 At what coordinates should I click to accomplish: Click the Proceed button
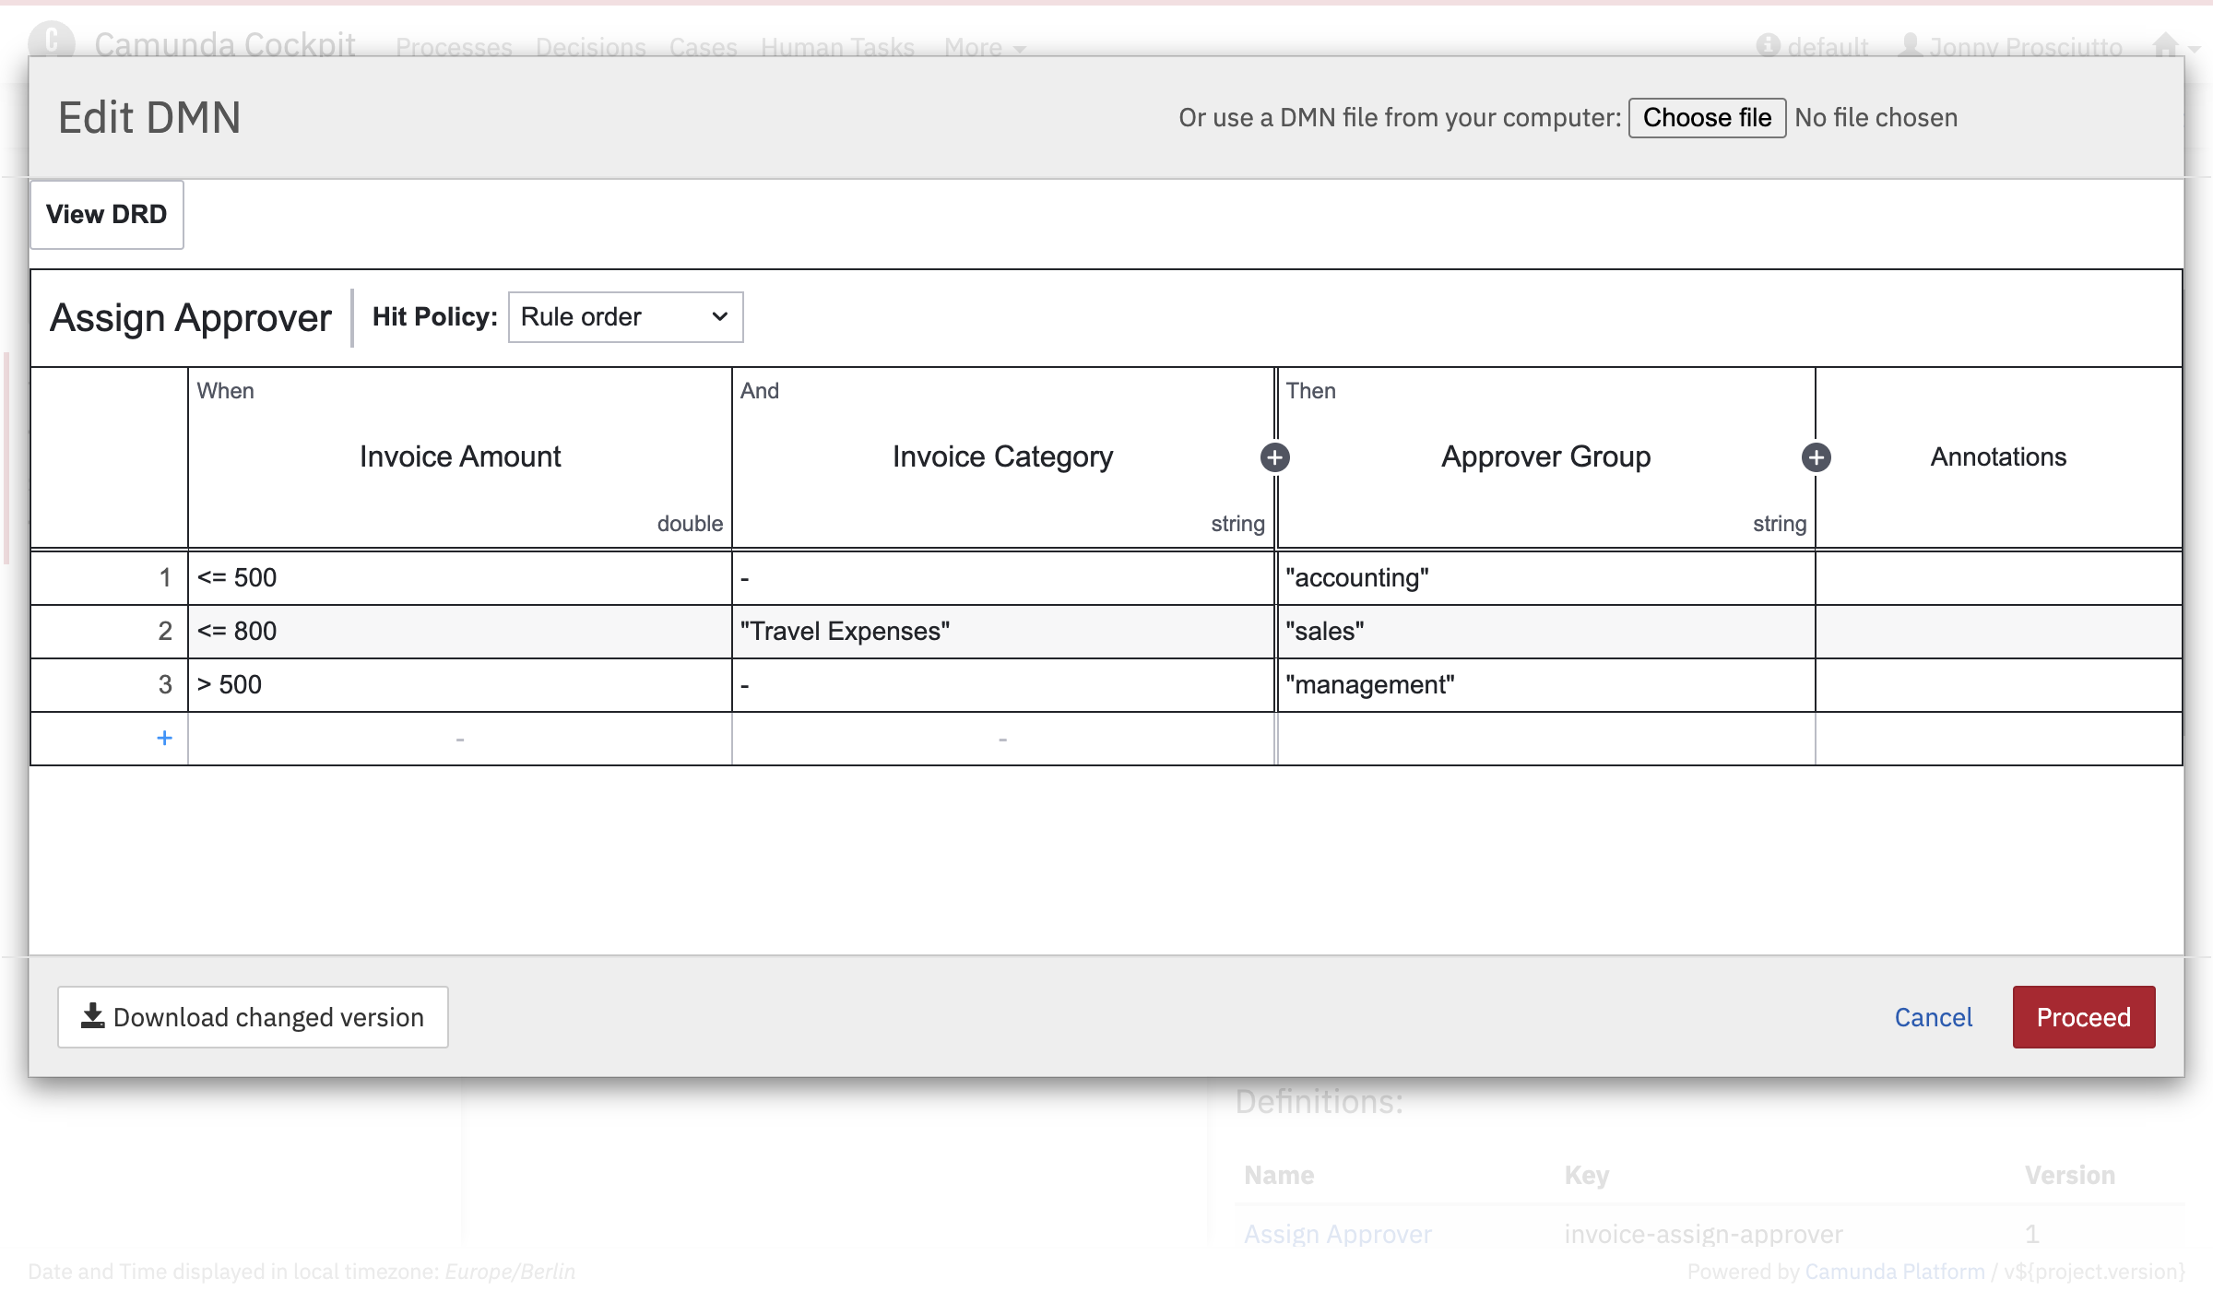click(x=2083, y=1017)
